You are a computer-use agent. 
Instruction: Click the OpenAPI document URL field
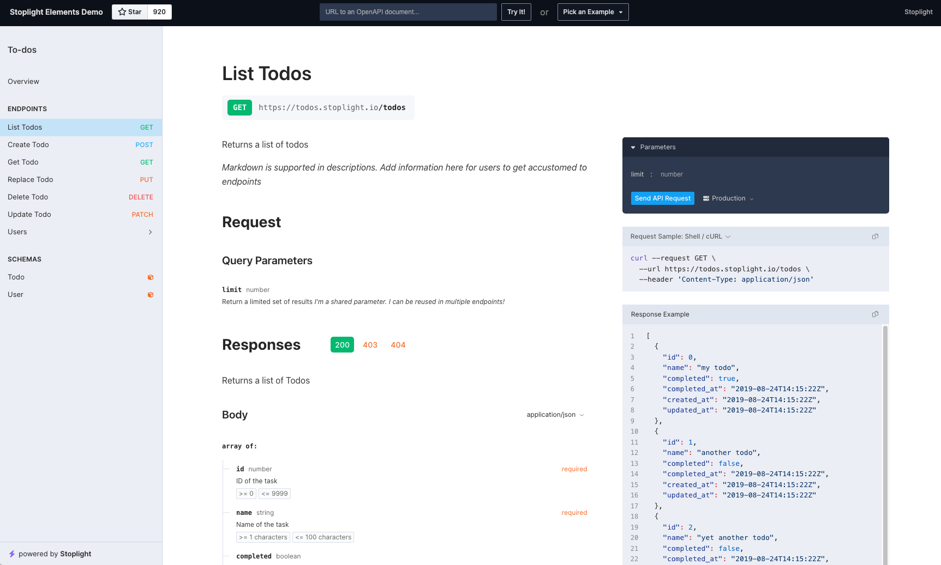coord(407,11)
